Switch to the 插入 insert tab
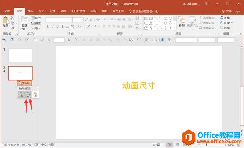244x148 pixels. (30, 11)
